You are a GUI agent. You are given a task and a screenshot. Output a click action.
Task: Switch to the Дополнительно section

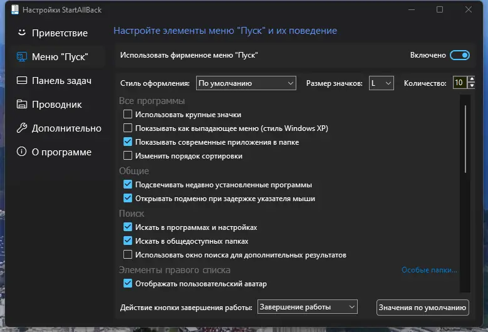pos(66,128)
